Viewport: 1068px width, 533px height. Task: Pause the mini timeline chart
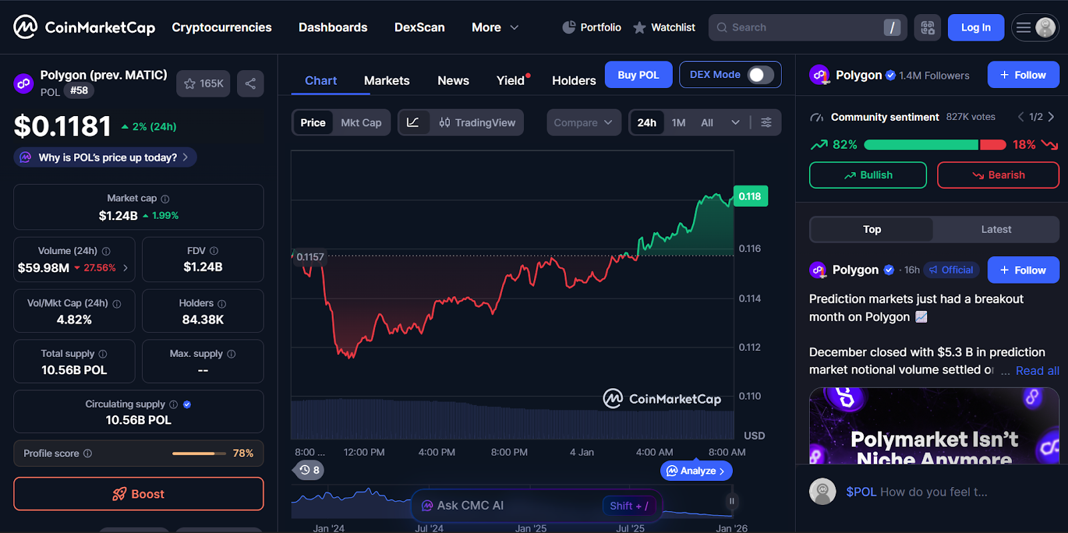coord(732,501)
